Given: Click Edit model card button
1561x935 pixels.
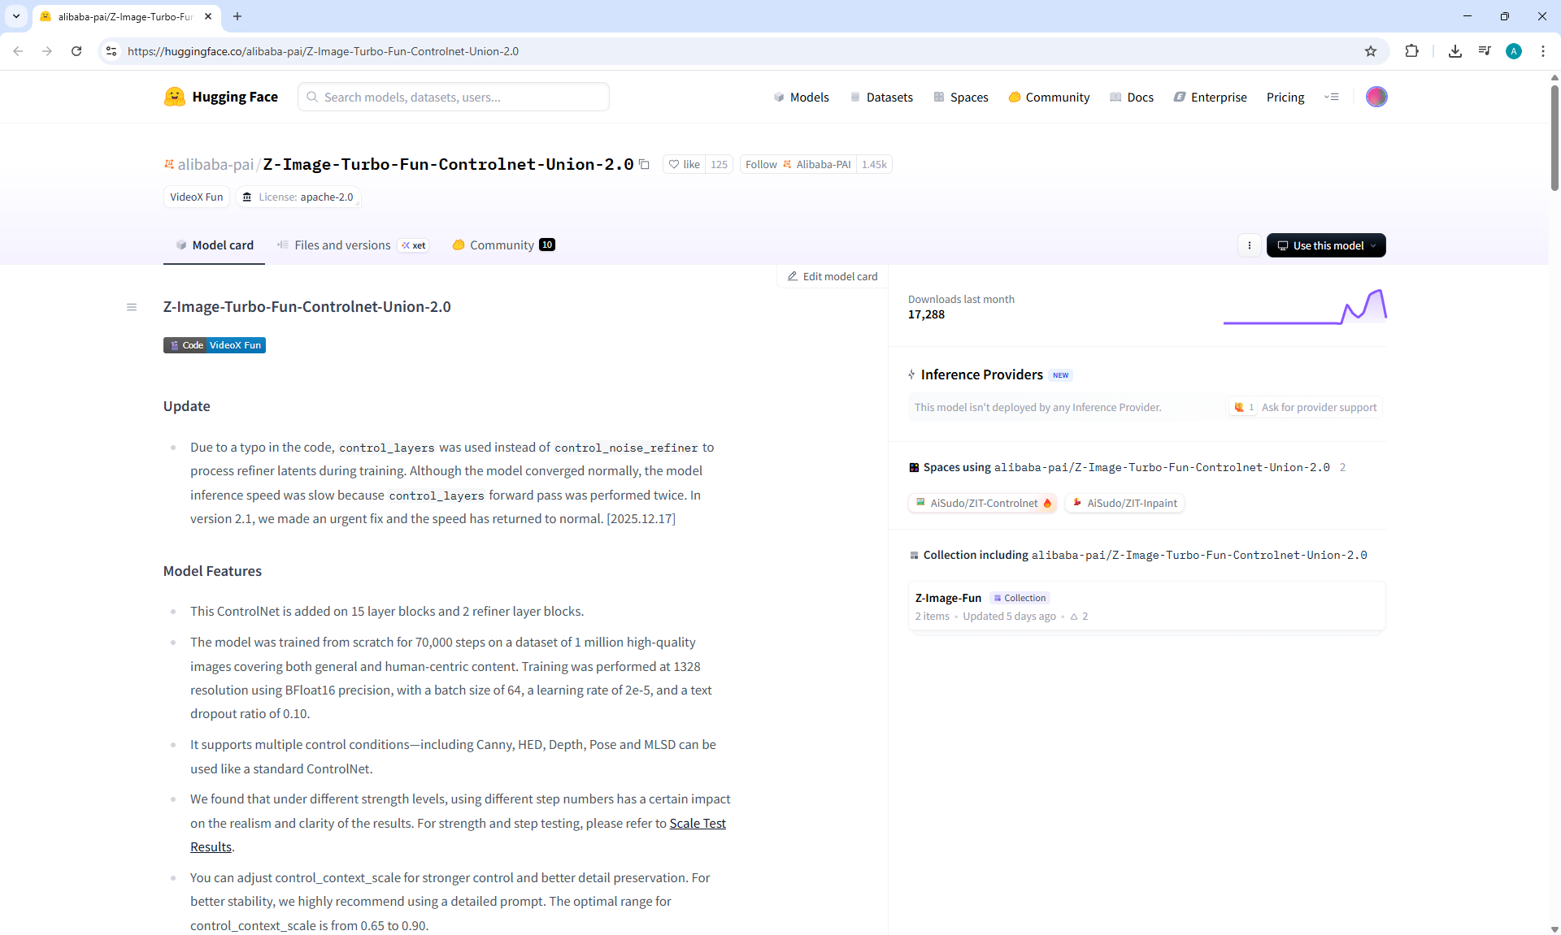Looking at the screenshot, I should (833, 276).
